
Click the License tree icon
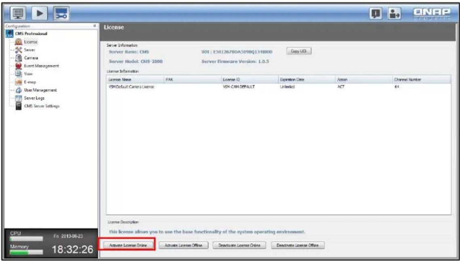(x=19, y=42)
